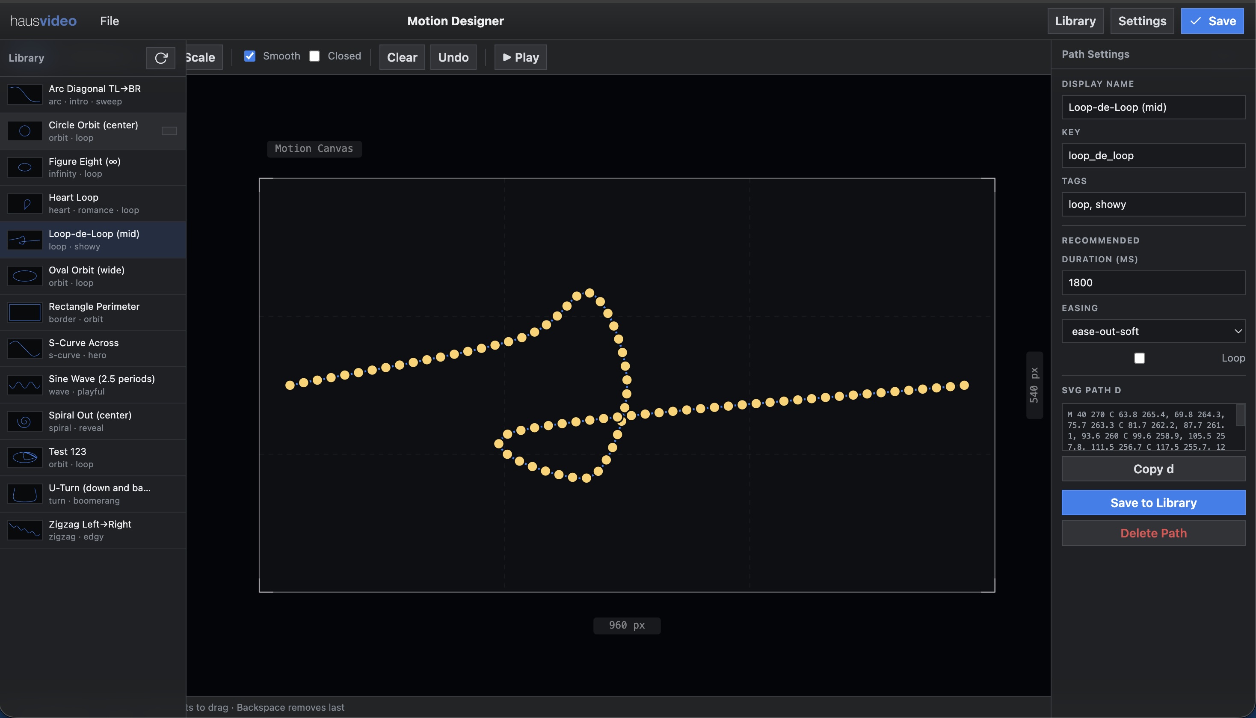Click the Zigzag Left→Right thumbnail

point(25,530)
